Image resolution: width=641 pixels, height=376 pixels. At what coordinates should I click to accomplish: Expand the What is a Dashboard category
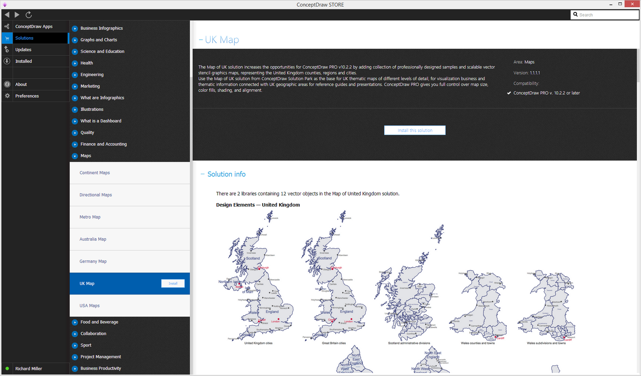[75, 121]
